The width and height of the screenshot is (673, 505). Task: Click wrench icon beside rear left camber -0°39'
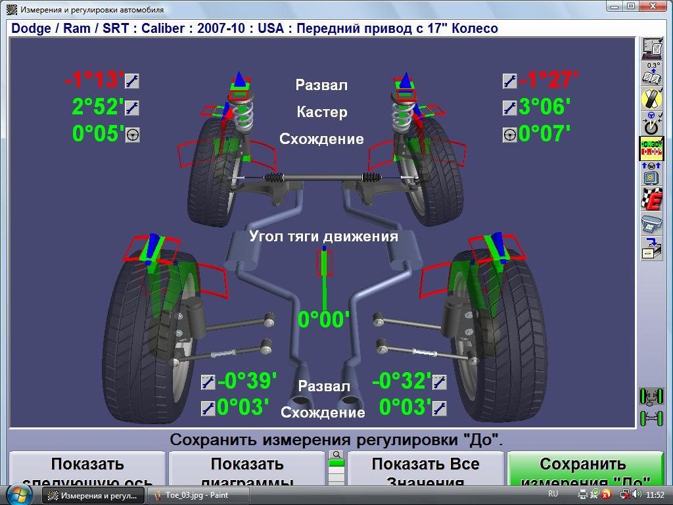pos(208,381)
